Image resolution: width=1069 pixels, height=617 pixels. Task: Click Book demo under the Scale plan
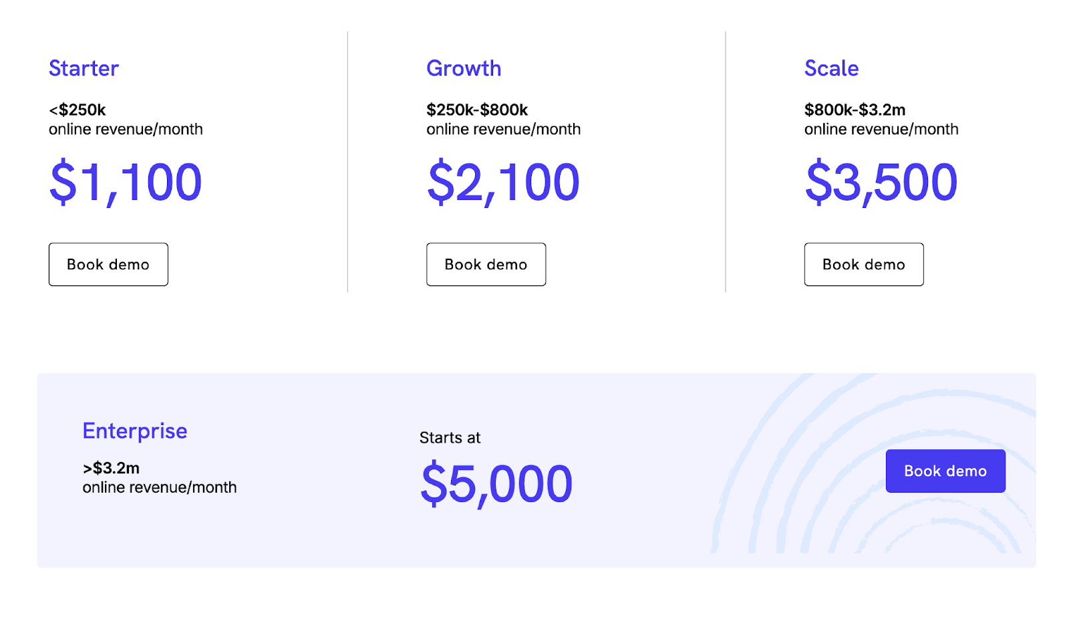coord(864,264)
